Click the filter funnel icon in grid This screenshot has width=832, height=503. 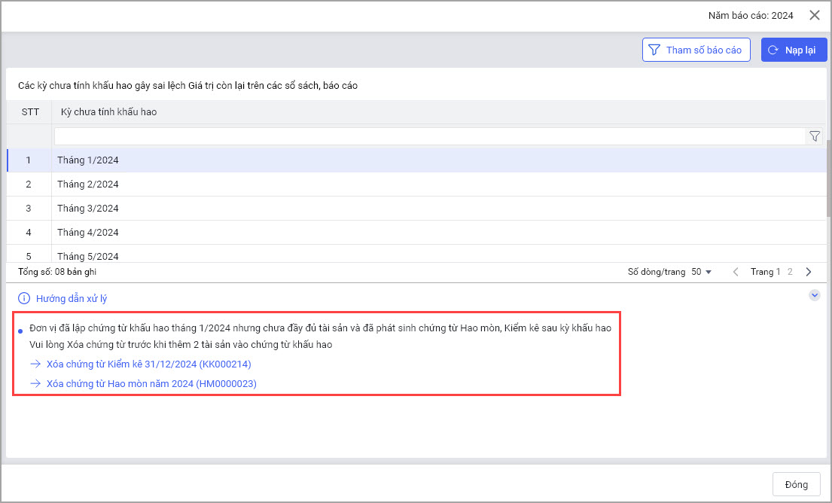[814, 136]
